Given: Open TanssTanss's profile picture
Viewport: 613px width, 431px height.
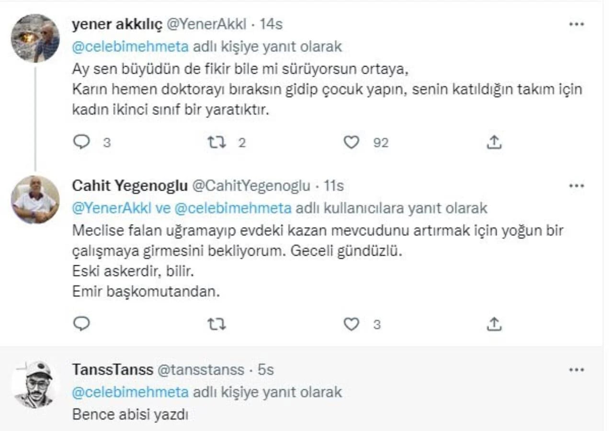Looking at the screenshot, I should pos(34,385).
